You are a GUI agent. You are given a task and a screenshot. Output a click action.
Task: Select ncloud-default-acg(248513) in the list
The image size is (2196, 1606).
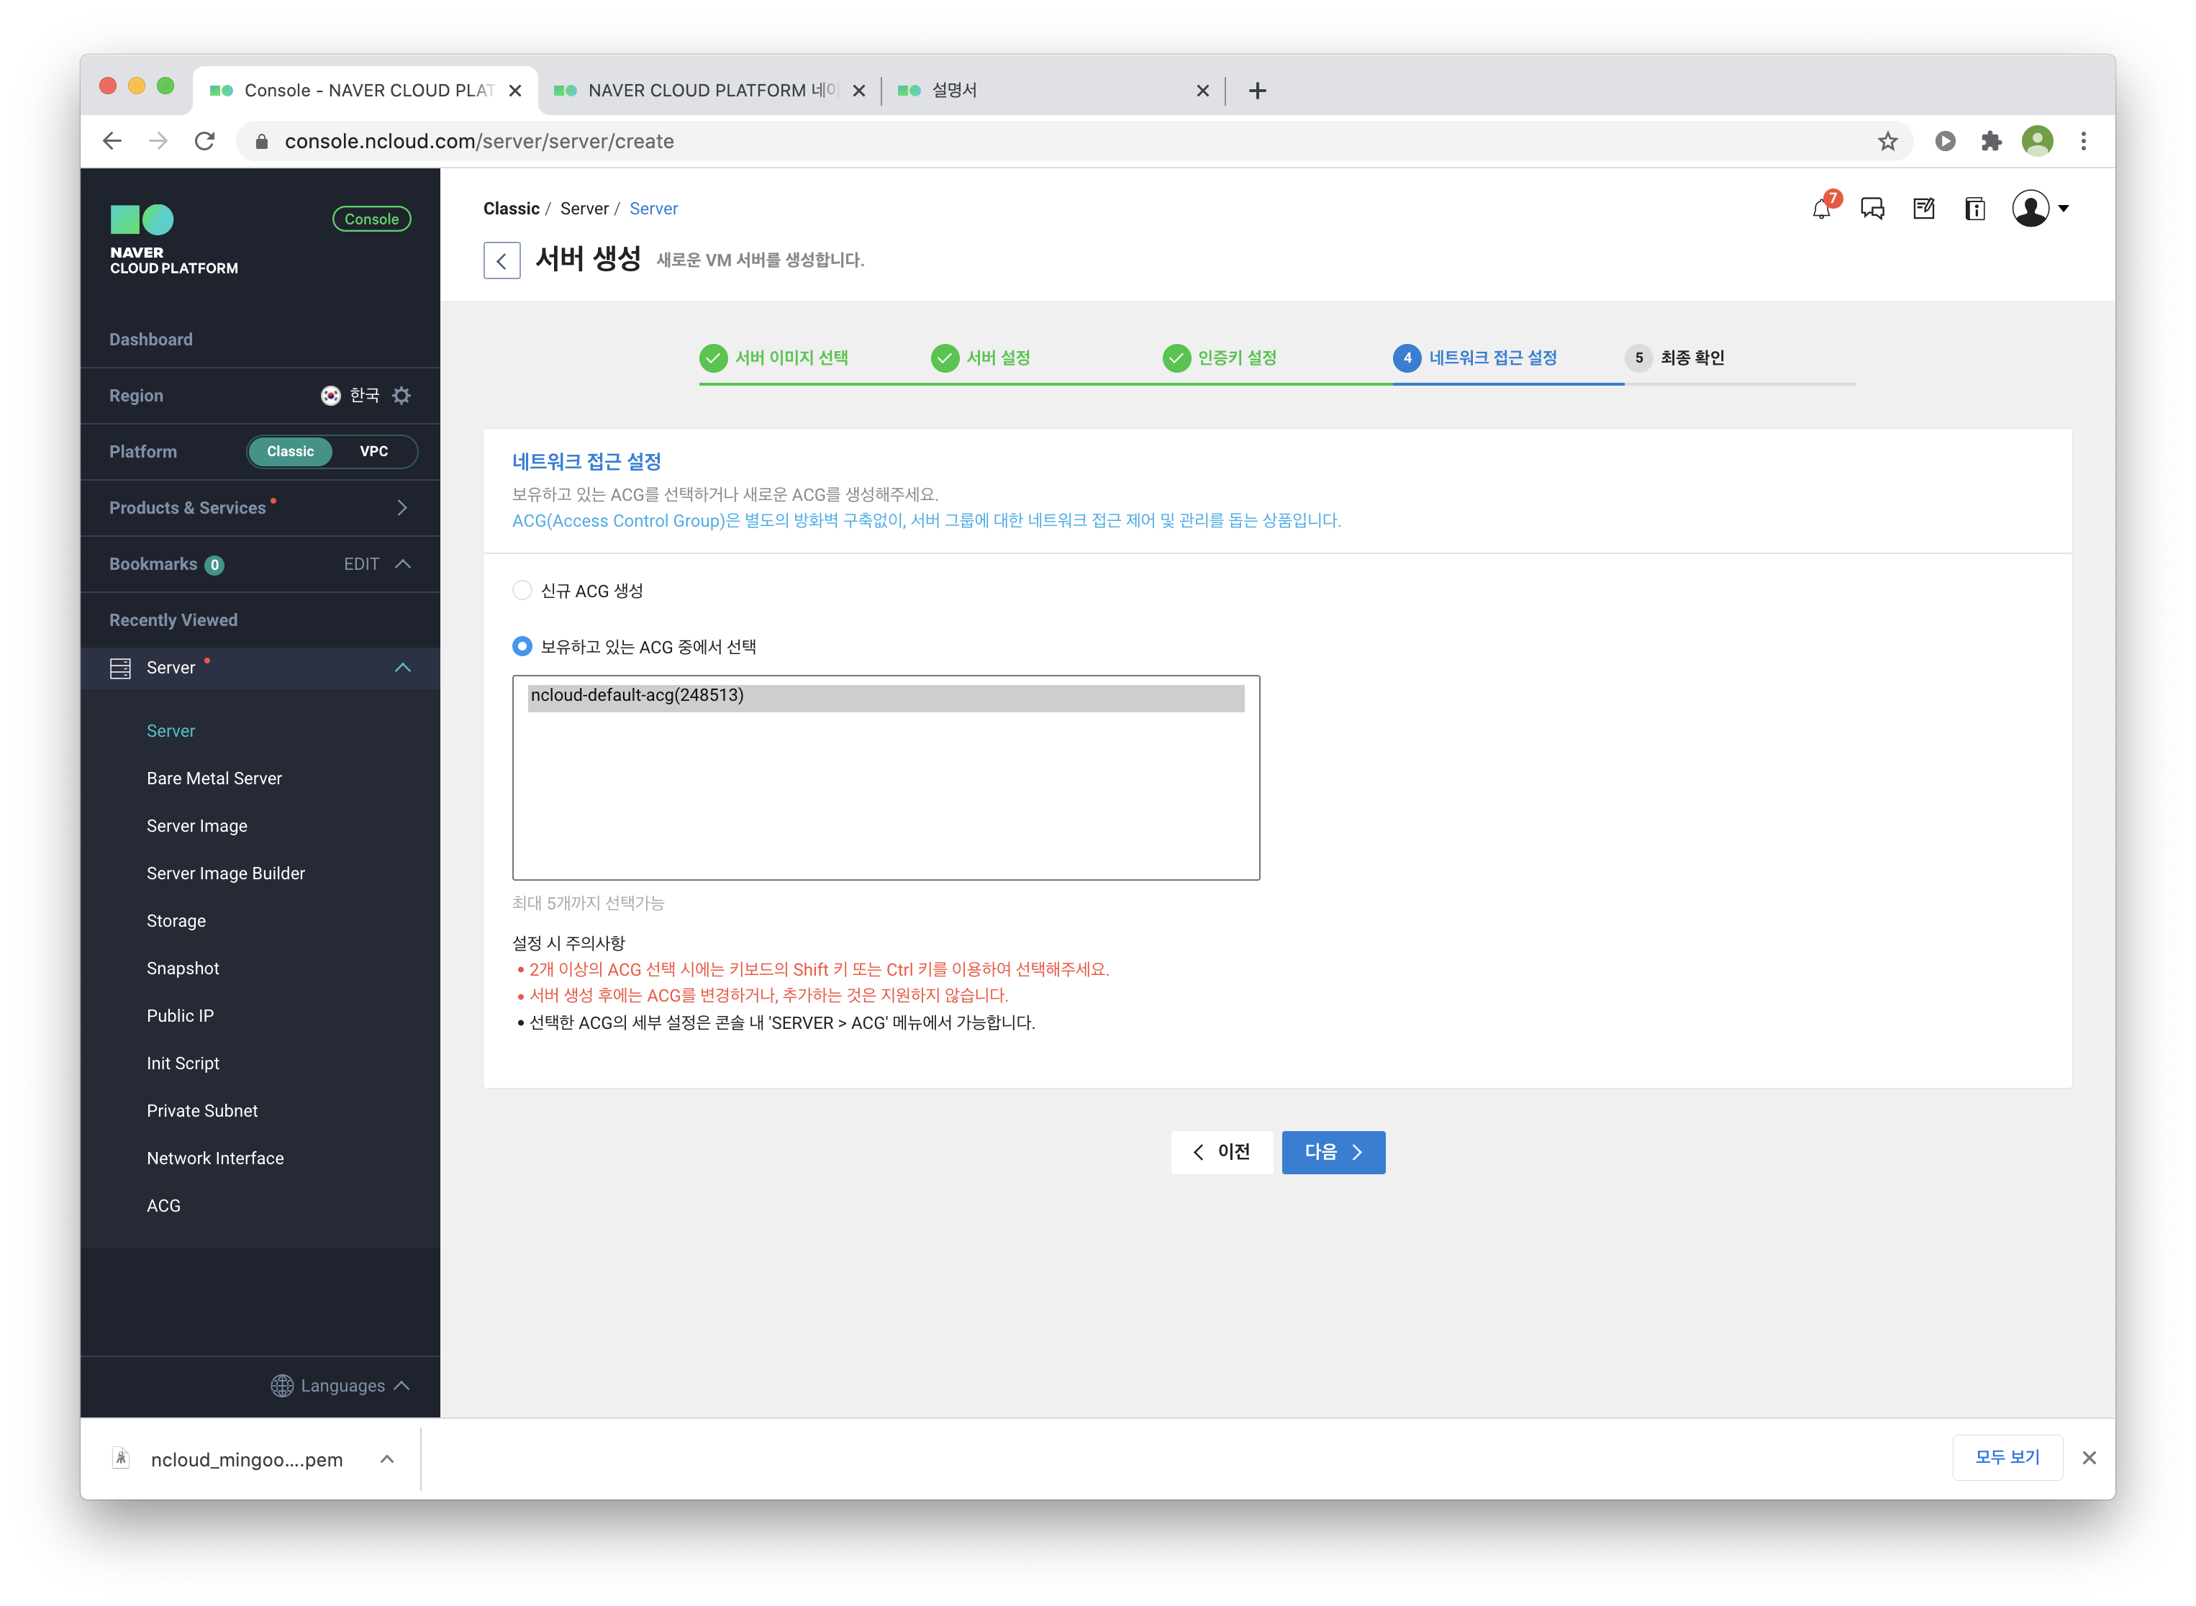tap(884, 696)
